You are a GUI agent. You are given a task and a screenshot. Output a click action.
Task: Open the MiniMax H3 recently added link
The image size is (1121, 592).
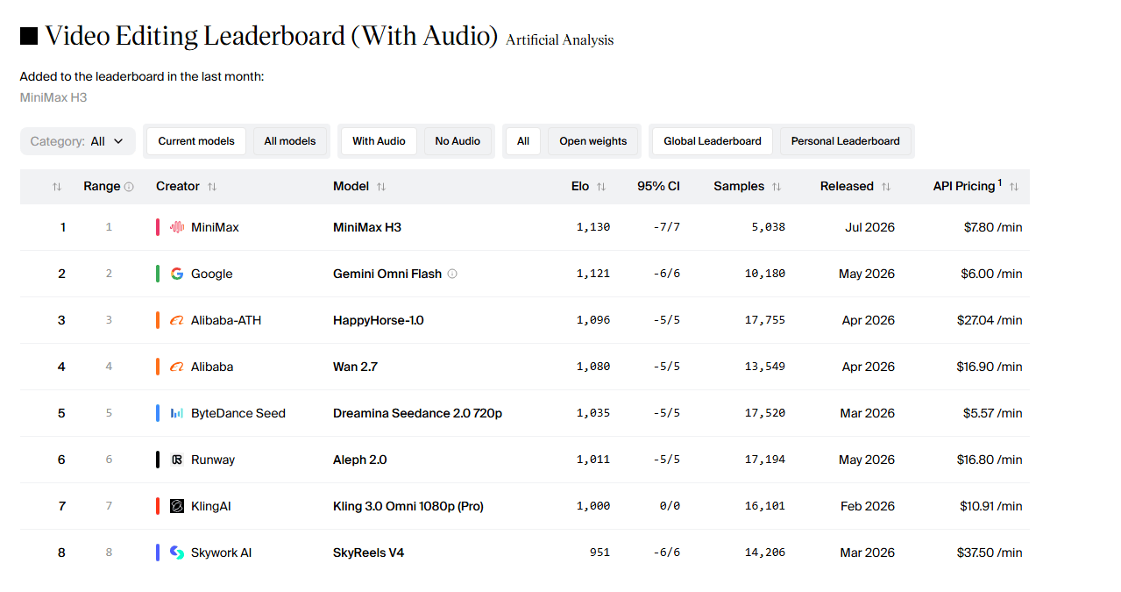coord(53,97)
